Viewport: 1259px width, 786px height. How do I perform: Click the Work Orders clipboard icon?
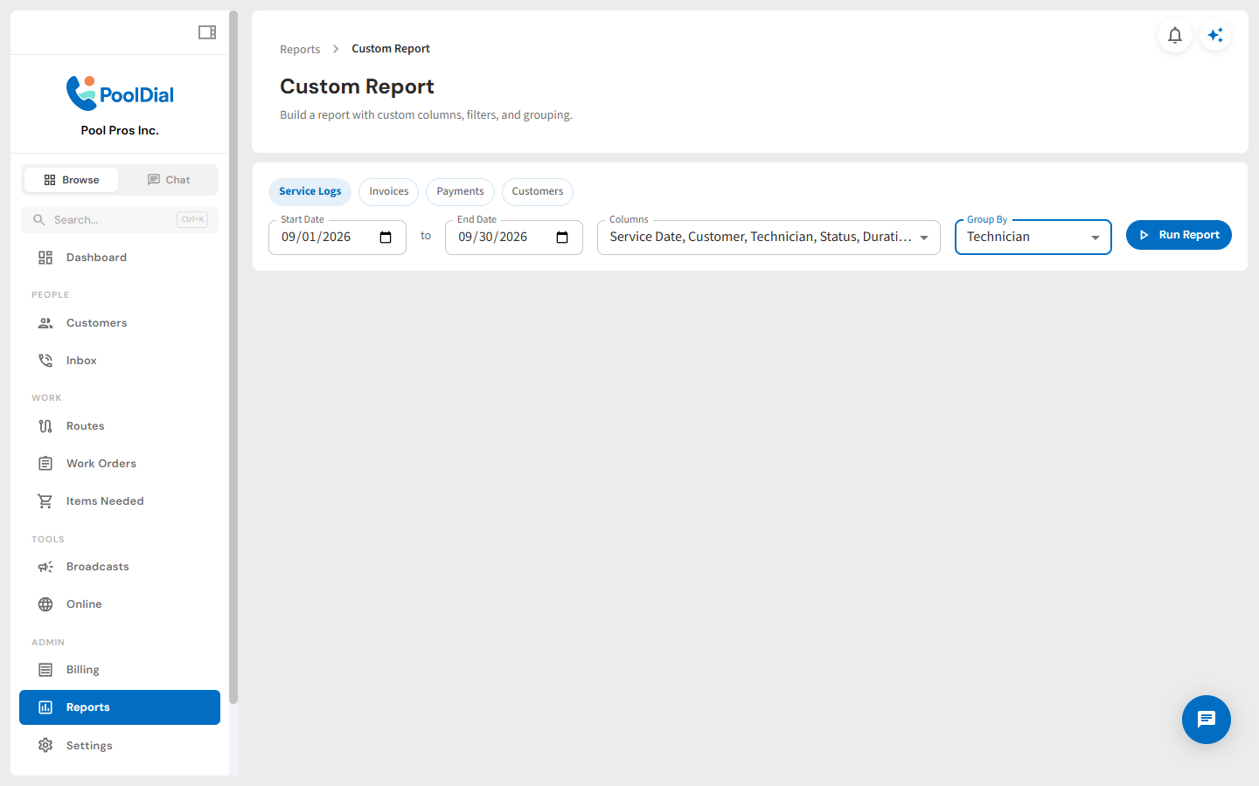tap(45, 464)
